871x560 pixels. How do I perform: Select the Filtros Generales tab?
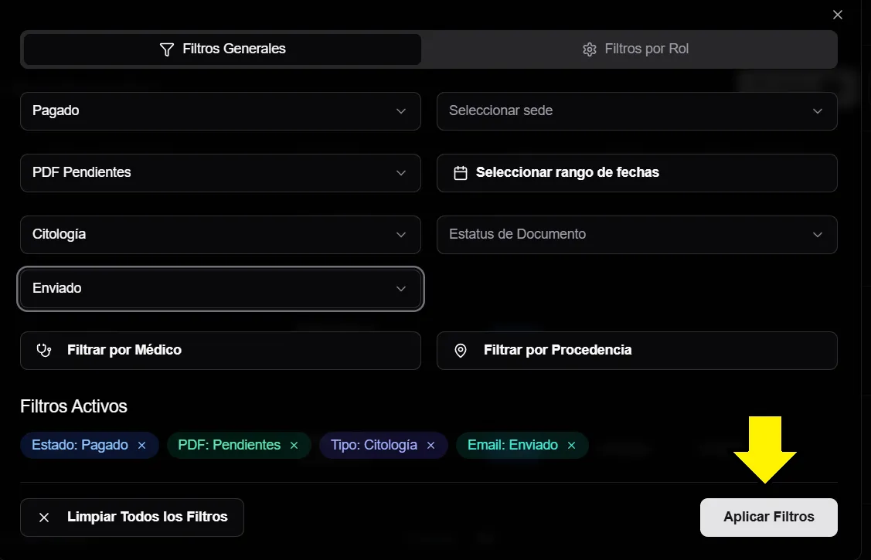click(222, 49)
